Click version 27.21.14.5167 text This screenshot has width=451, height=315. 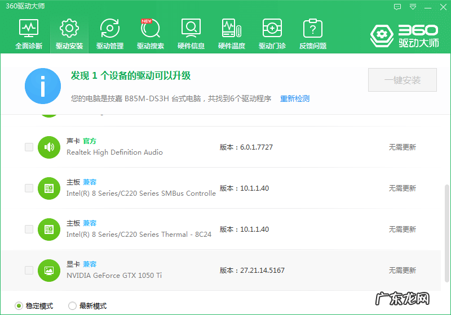(262, 270)
